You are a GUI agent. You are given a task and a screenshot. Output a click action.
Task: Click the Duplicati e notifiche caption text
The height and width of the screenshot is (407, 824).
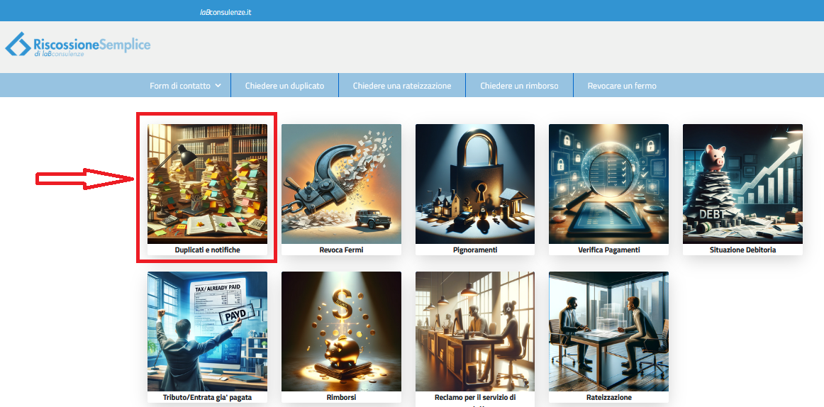click(207, 250)
